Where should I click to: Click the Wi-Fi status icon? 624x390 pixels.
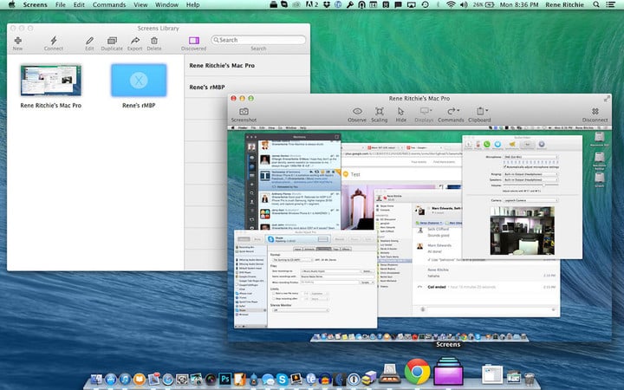(452, 5)
